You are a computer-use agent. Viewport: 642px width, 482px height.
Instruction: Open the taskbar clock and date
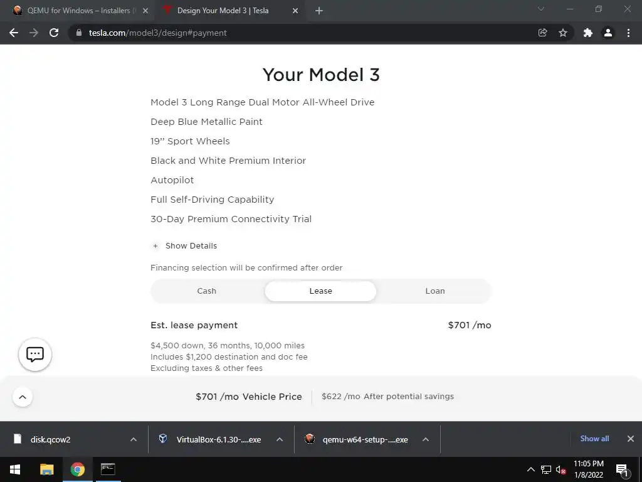point(588,469)
